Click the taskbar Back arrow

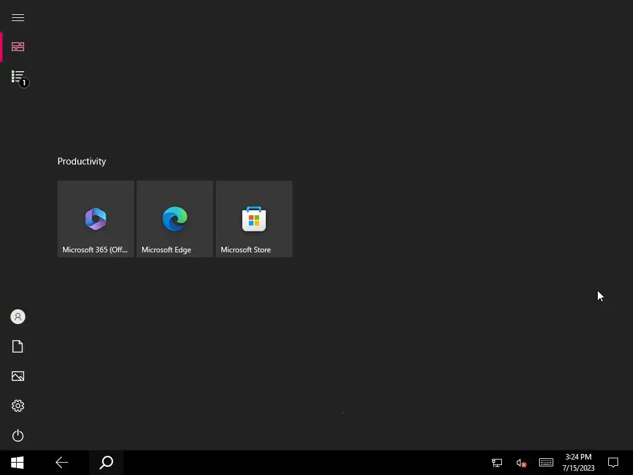pos(62,463)
